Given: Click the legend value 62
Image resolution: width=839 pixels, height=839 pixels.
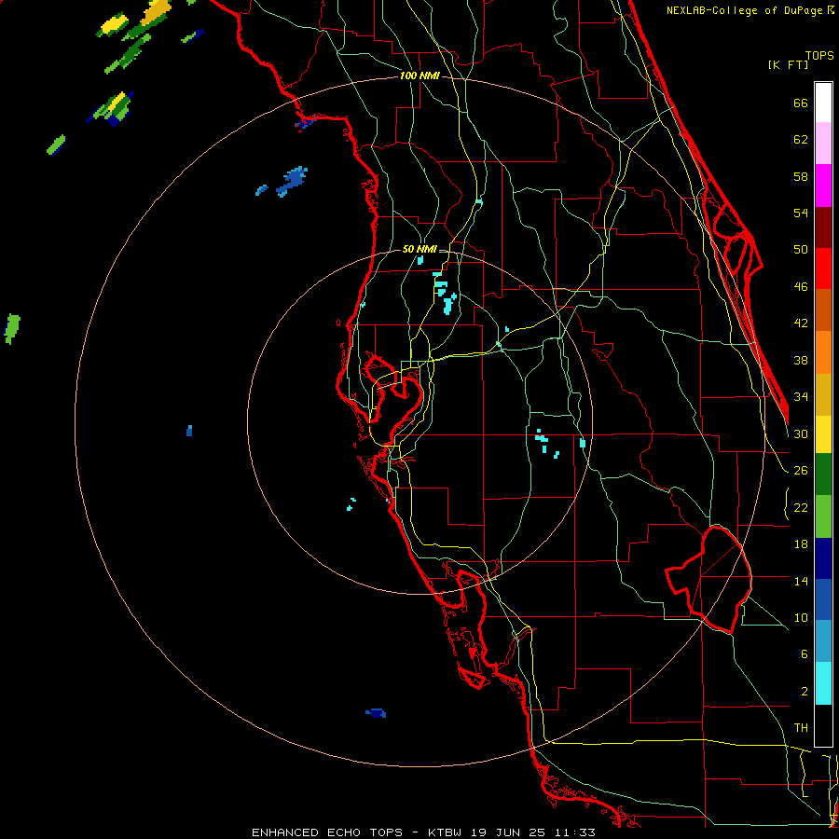Looking at the screenshot, I should (x=801, y=140).
